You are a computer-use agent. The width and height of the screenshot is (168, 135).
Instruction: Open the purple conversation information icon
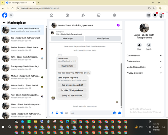click(x=118, y=25)
